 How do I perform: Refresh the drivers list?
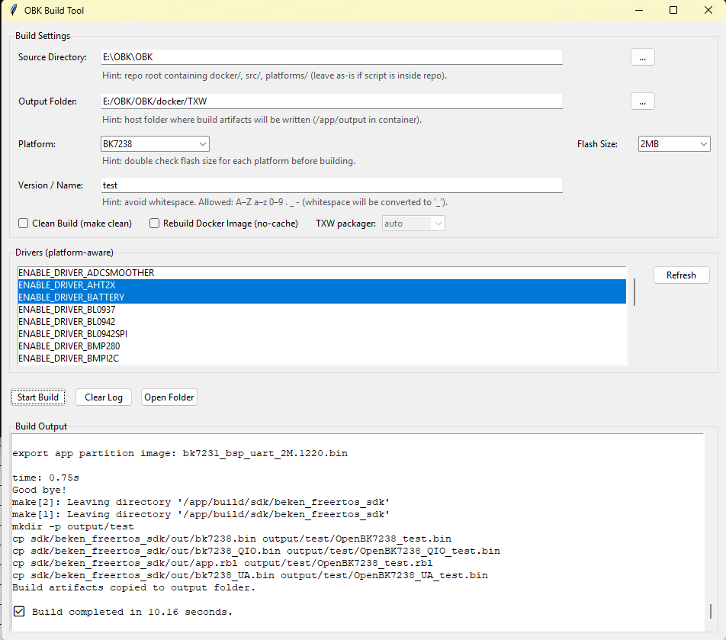681,275
